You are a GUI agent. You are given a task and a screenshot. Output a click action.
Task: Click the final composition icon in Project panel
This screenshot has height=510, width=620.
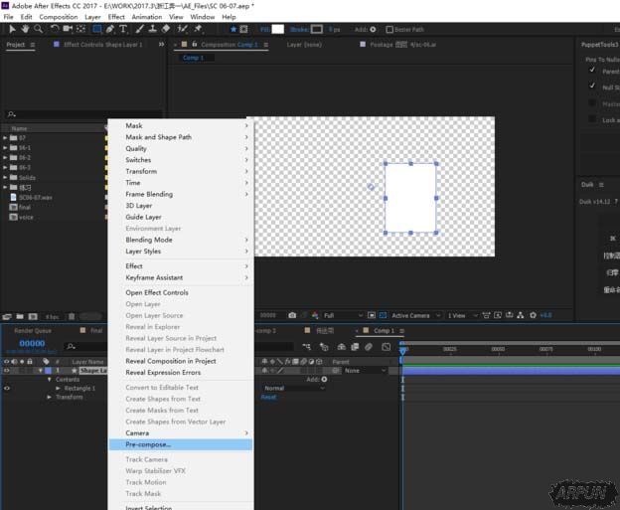[13, 207]
